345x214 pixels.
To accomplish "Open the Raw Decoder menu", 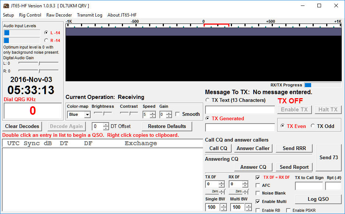I will (x=59, y=15).
